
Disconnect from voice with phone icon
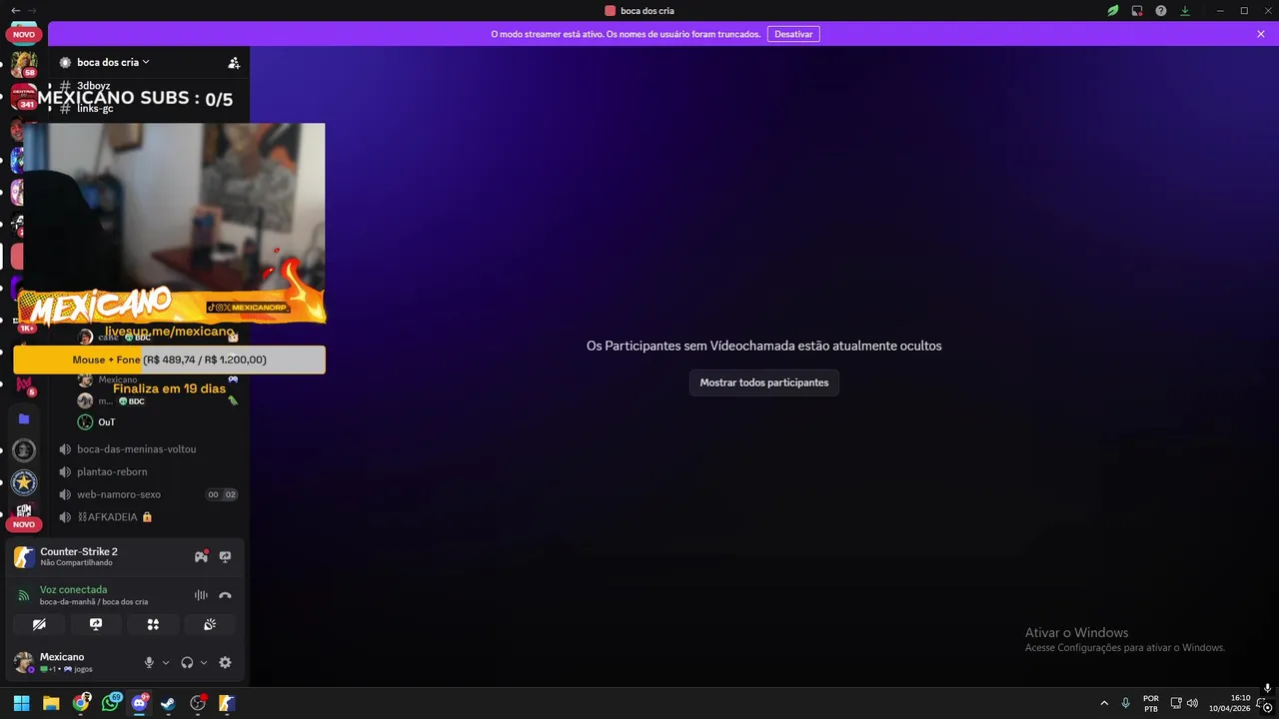(225, 595)
